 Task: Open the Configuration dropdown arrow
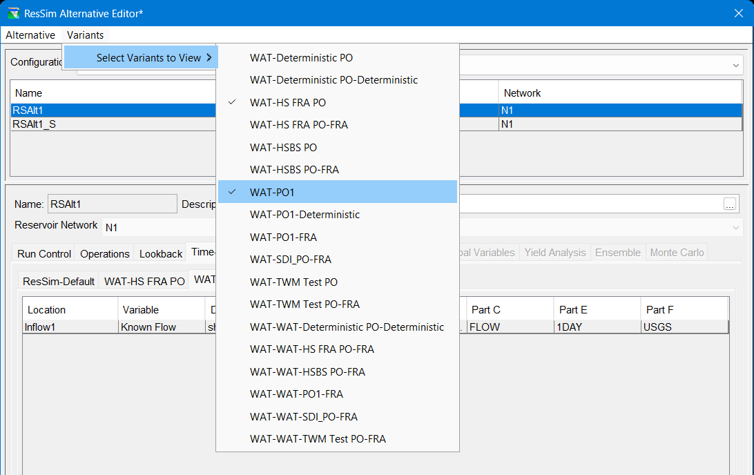click(x=735, y=65)
